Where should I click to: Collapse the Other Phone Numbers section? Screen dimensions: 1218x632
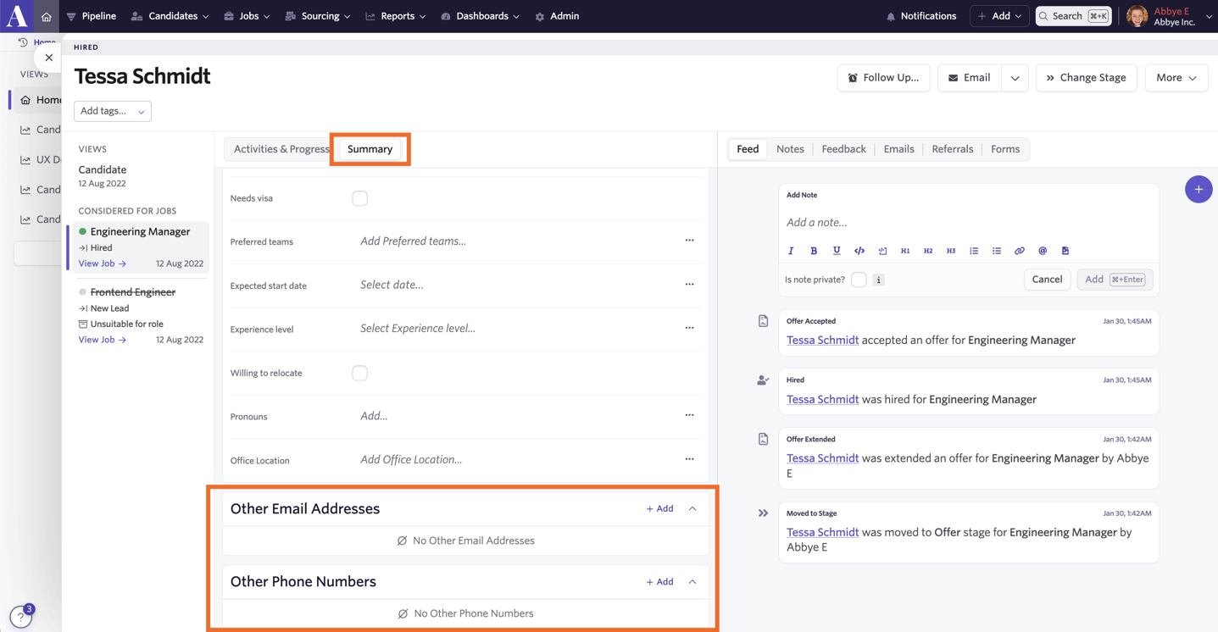(692, 582)
